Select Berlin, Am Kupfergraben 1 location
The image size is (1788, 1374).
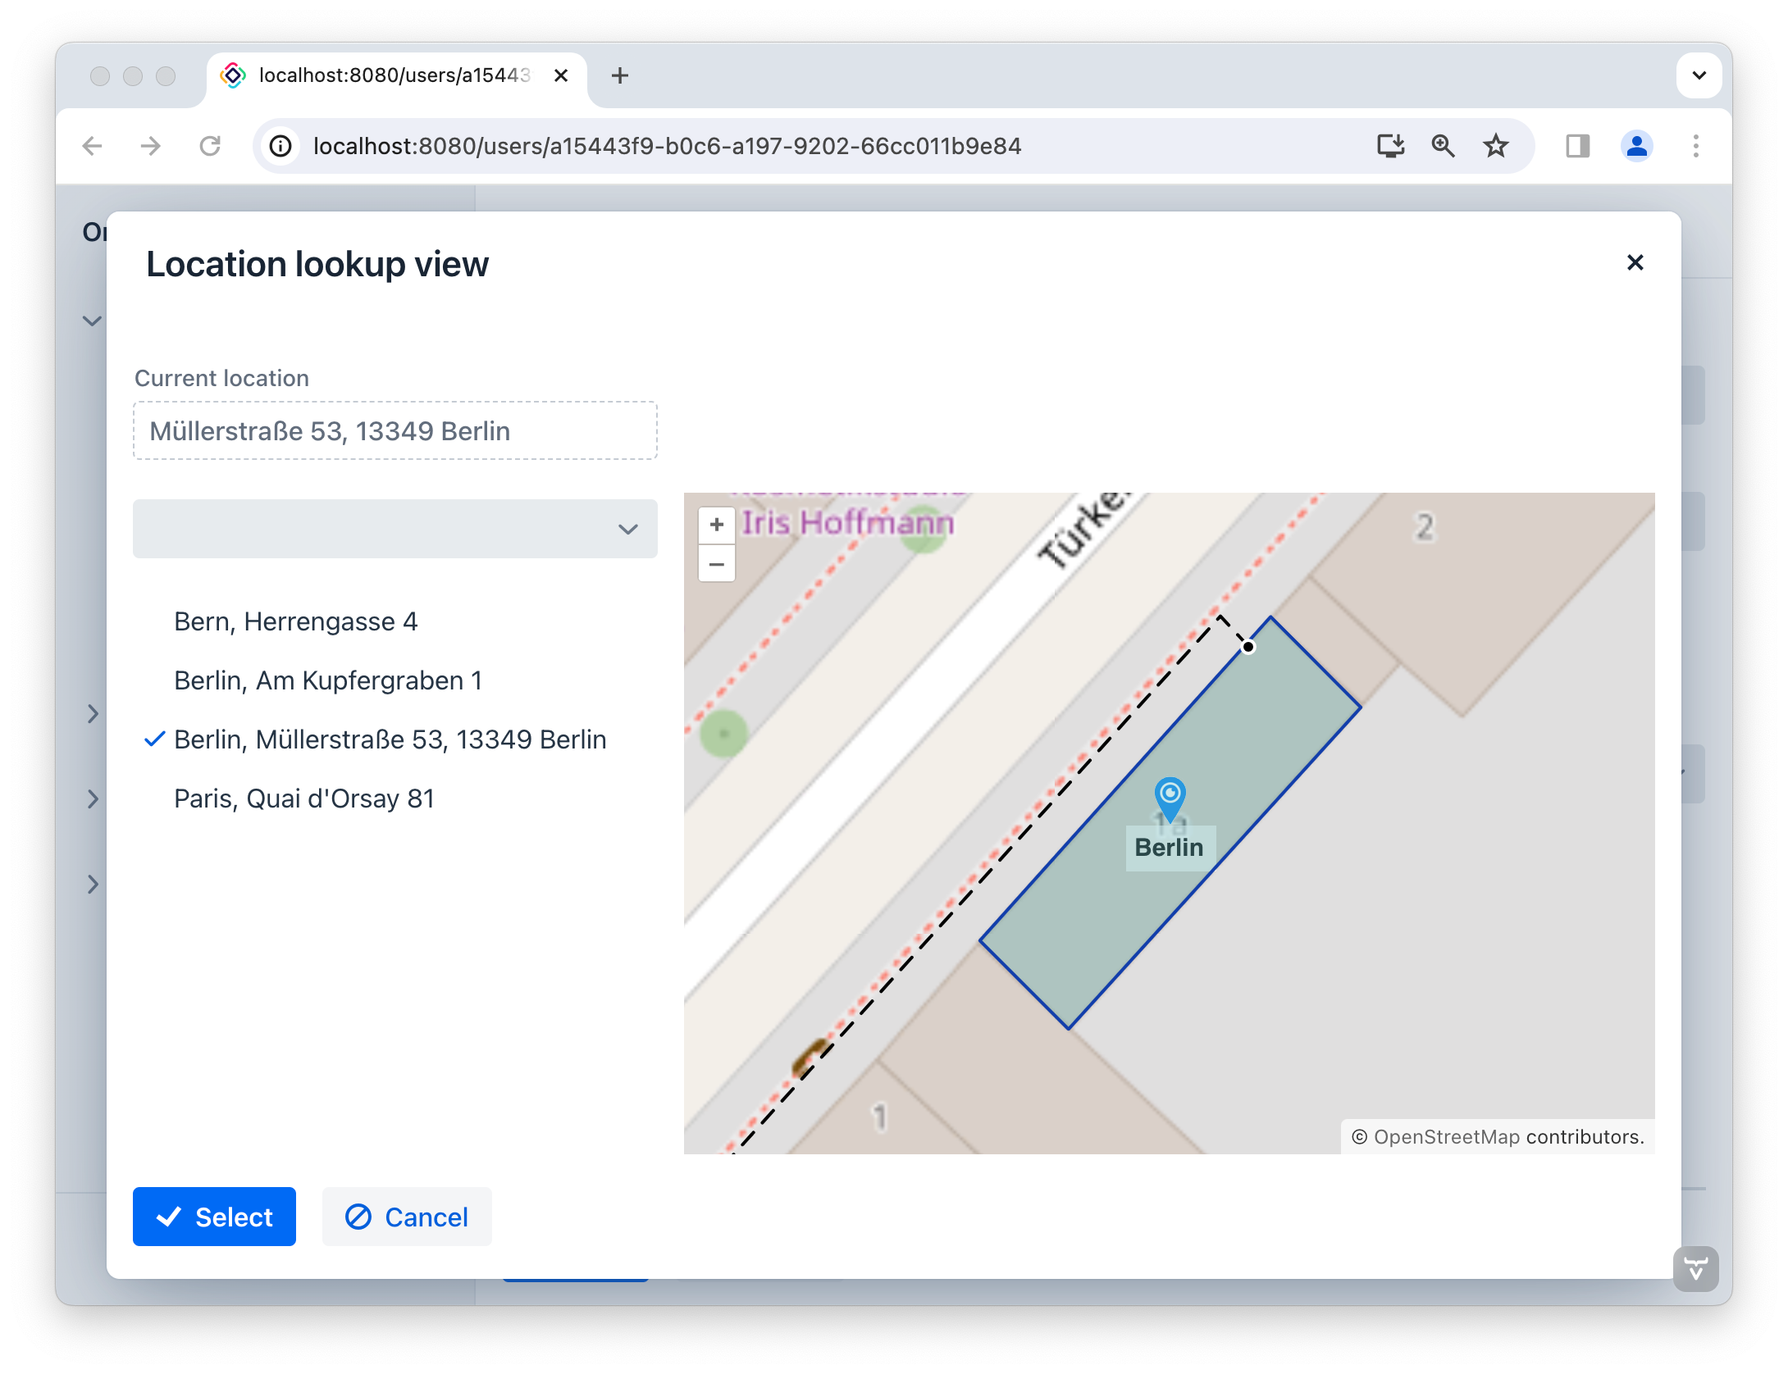click(x=328, y=680)
